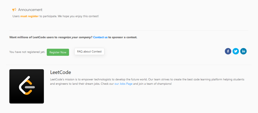Image resolution: width=258 pixels, height=113 pixels.
Task: Click the orange megaphone announcement icon
Action: coord(14,10)
